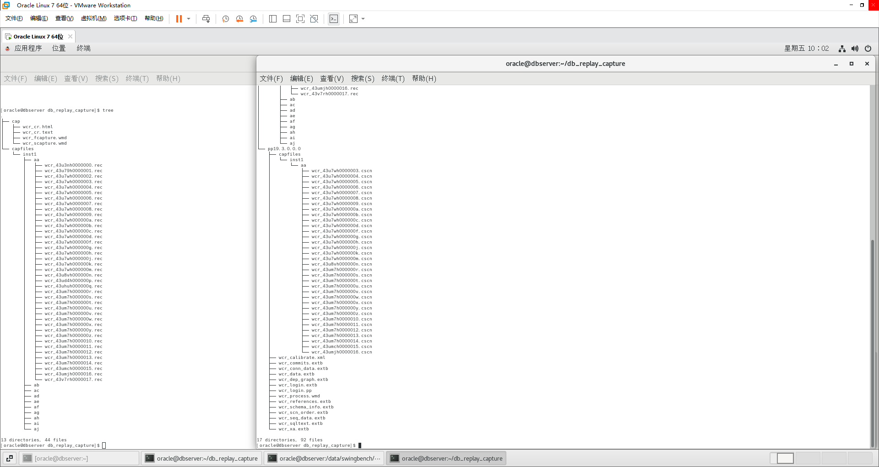The image size is (879, 467).
Task: Open 帮助(H) menu in front terminal window
Action: click(x=424, y=78)
